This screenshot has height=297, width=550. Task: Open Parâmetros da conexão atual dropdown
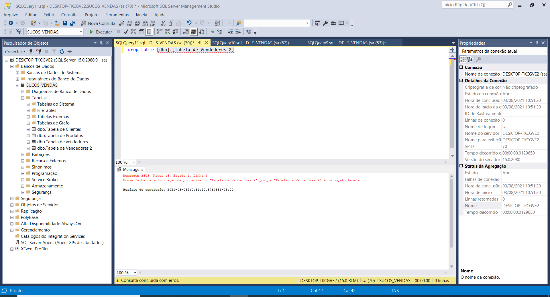545,51
